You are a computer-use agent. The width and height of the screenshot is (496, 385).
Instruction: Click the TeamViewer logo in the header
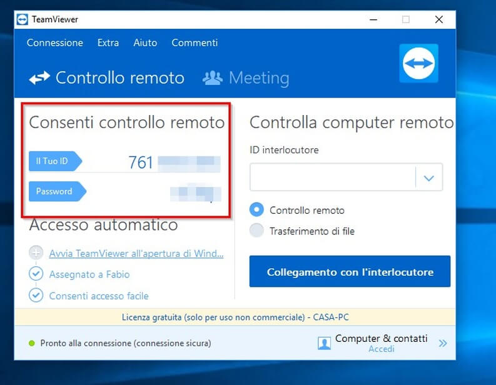coord(418,63)
